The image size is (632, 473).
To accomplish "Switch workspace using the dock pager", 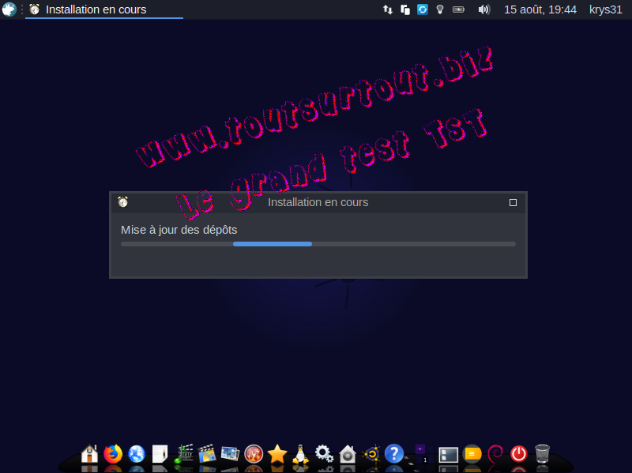I will pyautogui.click(x=424, y=454).
